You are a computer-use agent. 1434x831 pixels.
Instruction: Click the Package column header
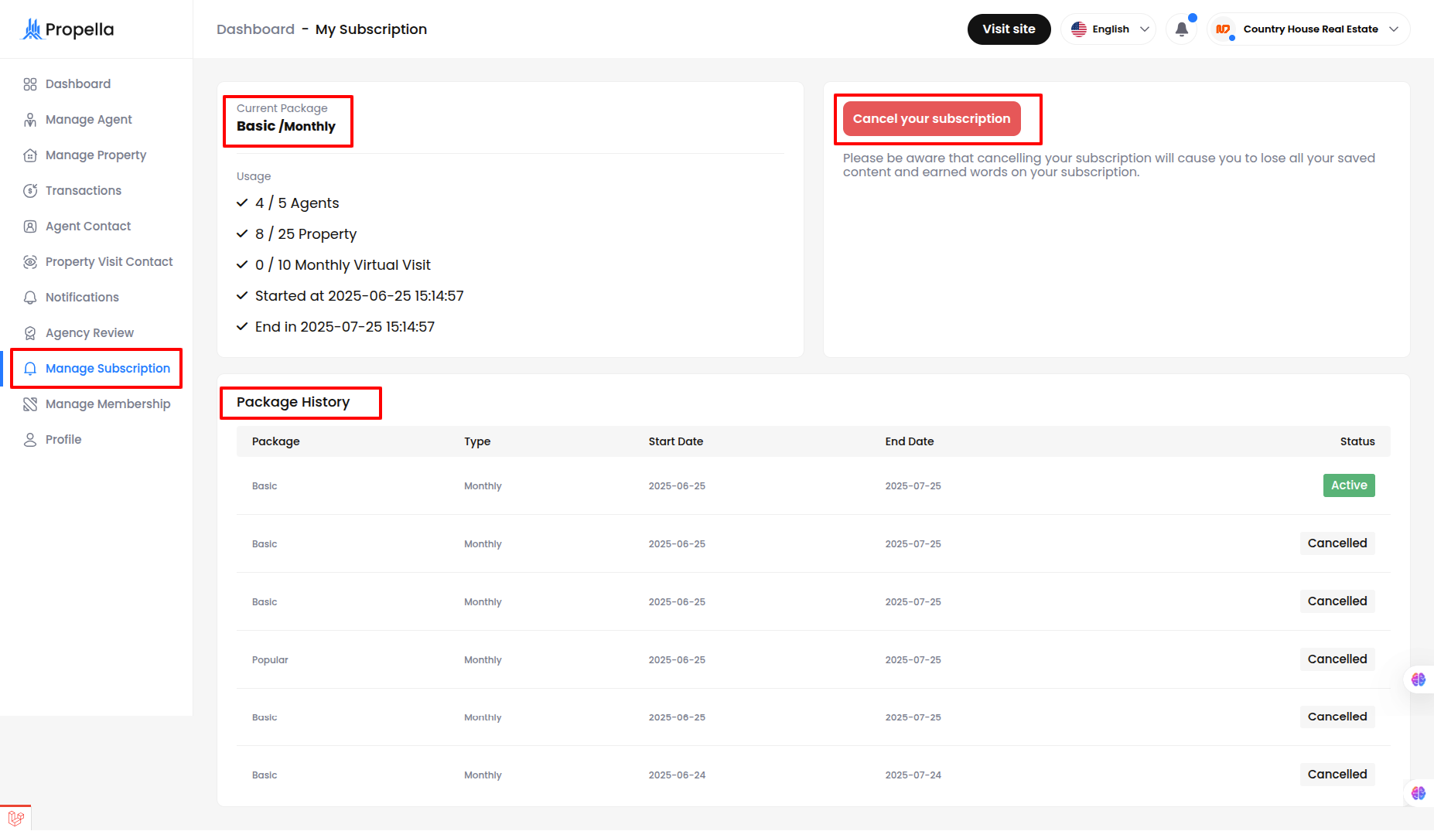[275, 441]
